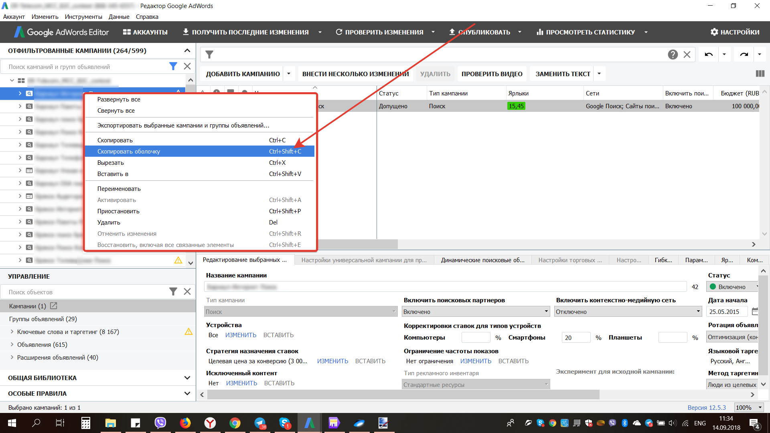The height and width of the screenshot is (433, 770).
Task: Open campaigns in new window icon
Action: 54,306
